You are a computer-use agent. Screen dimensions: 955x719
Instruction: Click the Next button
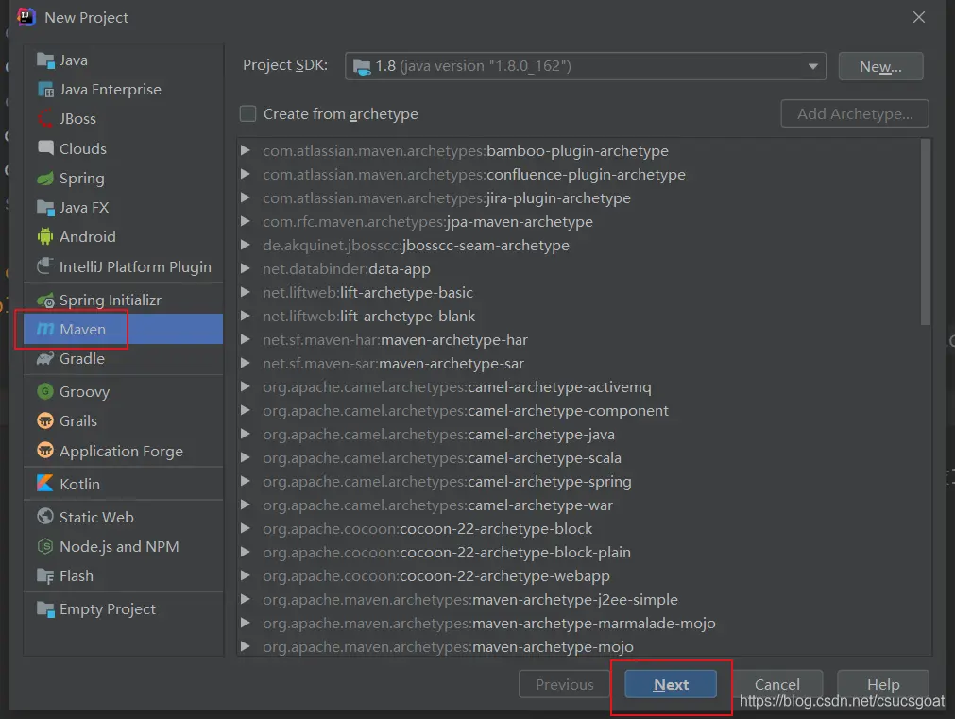pyautogui.click(x=671, y=685)
